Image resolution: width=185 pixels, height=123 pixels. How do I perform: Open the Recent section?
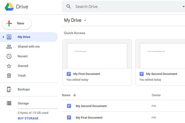[23, 56]
